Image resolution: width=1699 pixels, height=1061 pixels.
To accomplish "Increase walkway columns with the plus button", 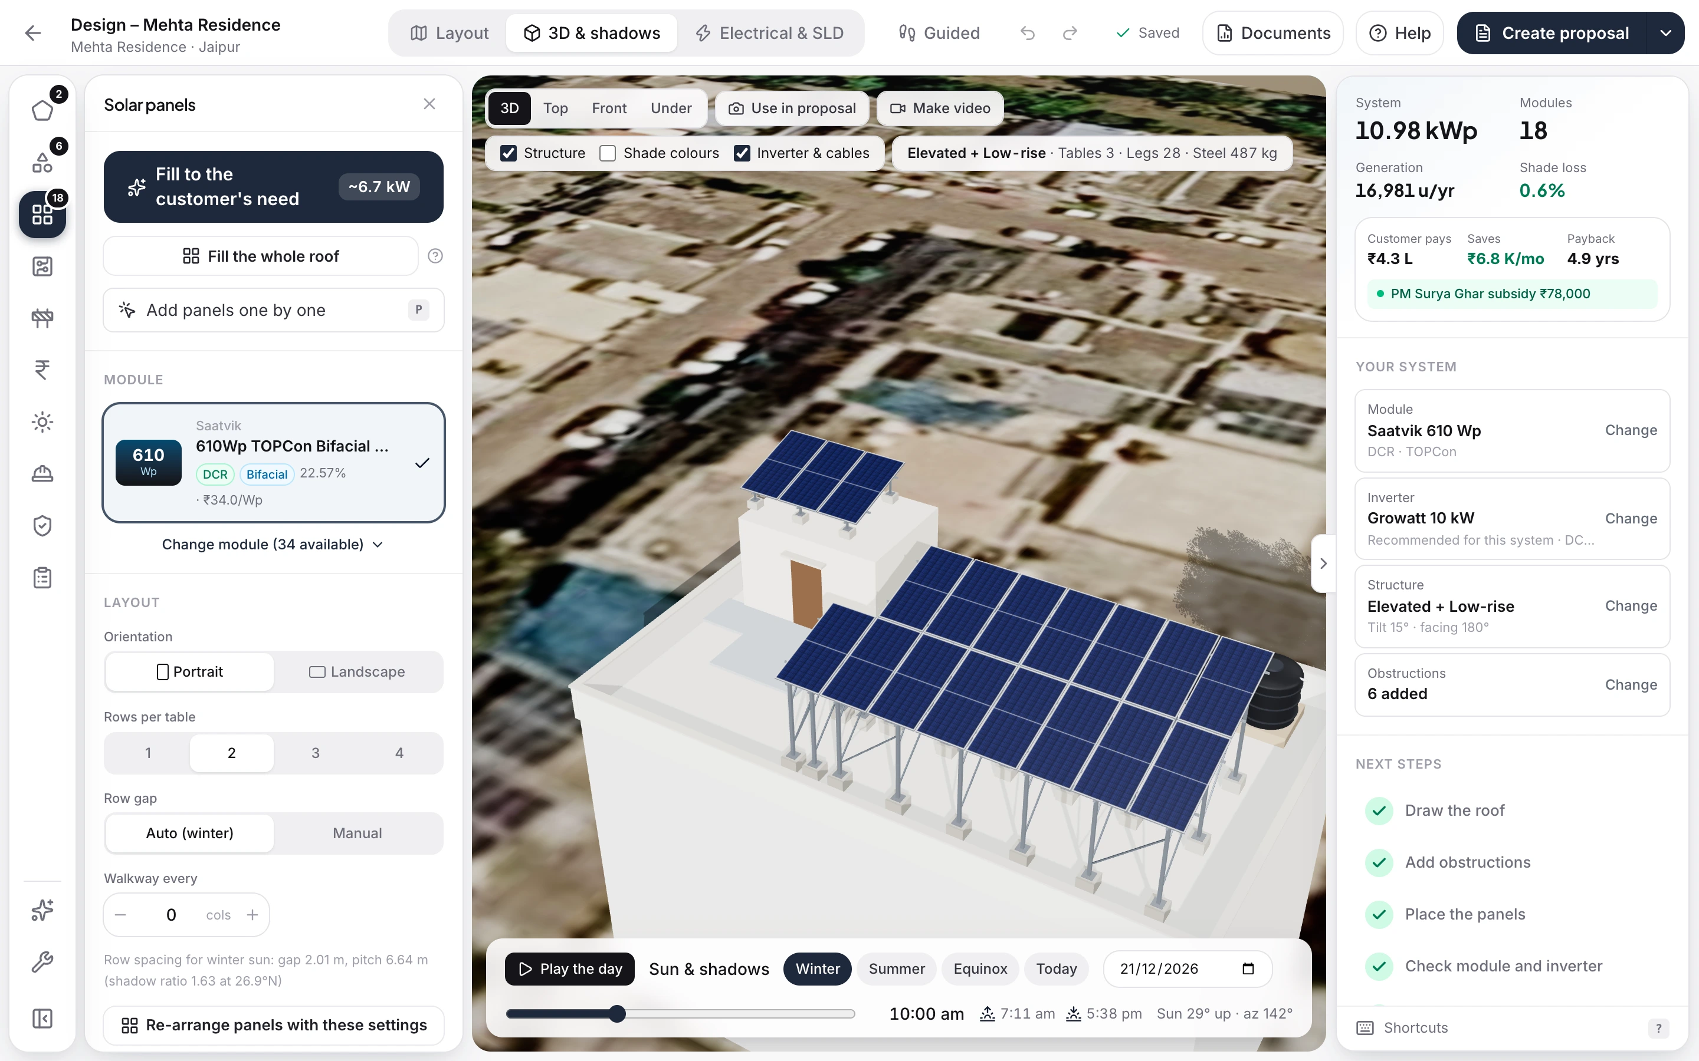I will tap(252, 914).
